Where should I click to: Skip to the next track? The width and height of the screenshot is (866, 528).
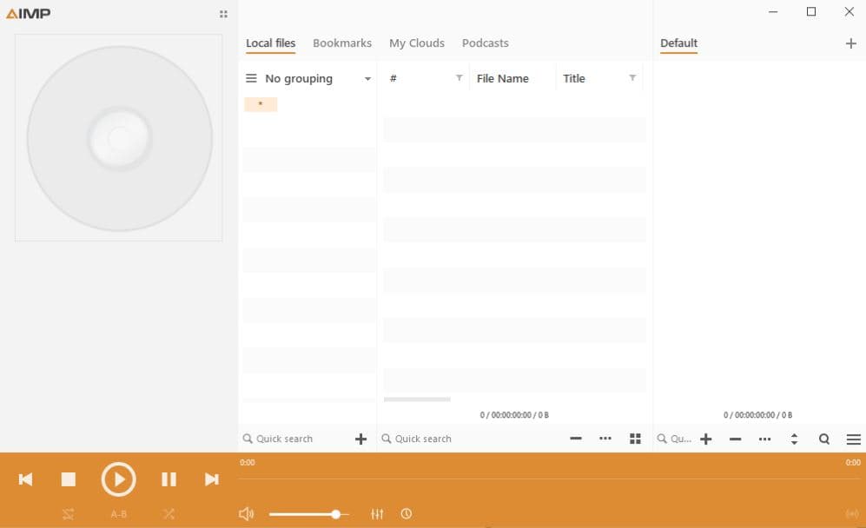coord(211,479)
